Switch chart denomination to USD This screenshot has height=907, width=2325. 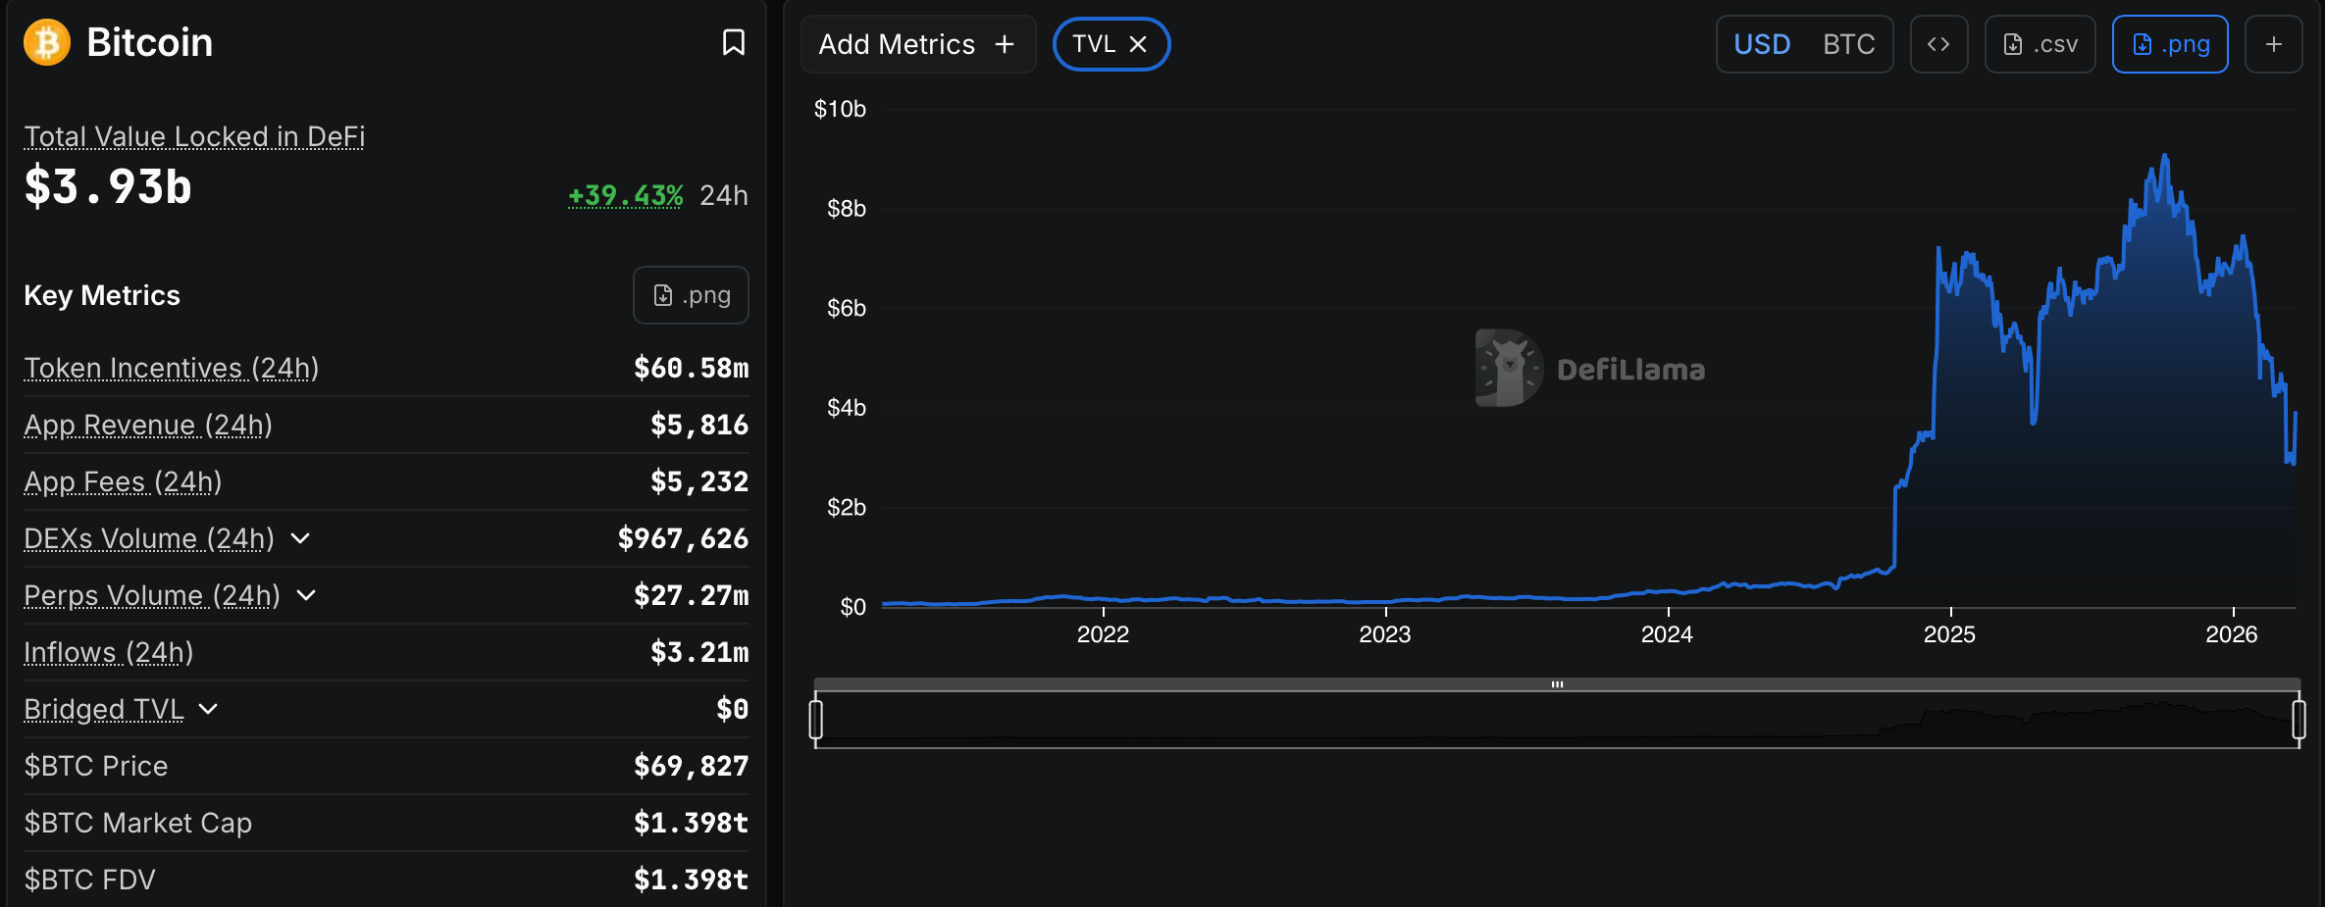[1762, 44]
